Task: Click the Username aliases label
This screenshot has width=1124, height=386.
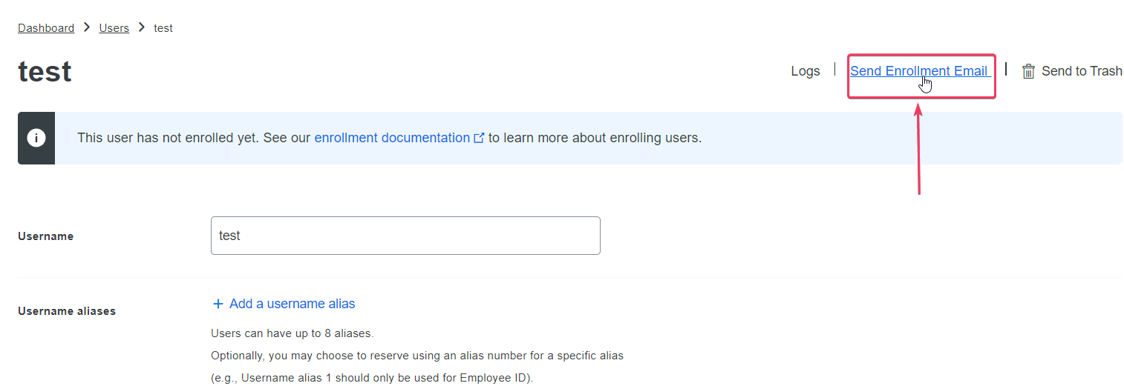Action: coord(67,311)
